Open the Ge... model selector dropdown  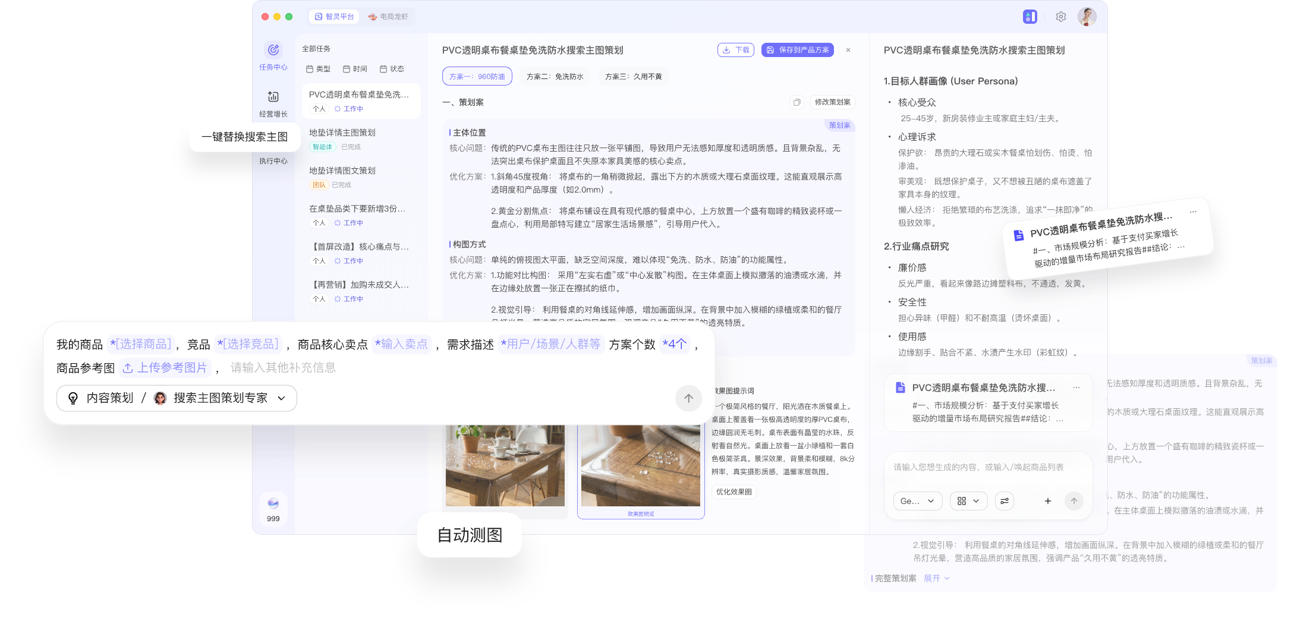[917, 501]
